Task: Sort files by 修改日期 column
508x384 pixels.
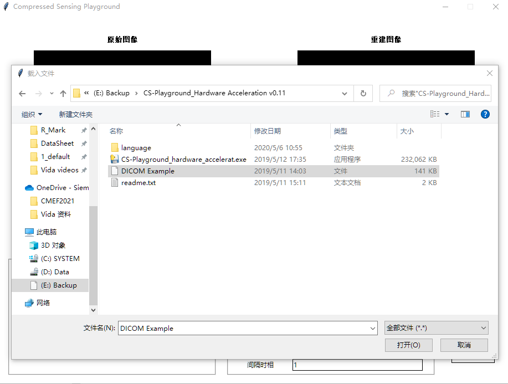Action: coord(267,131)
